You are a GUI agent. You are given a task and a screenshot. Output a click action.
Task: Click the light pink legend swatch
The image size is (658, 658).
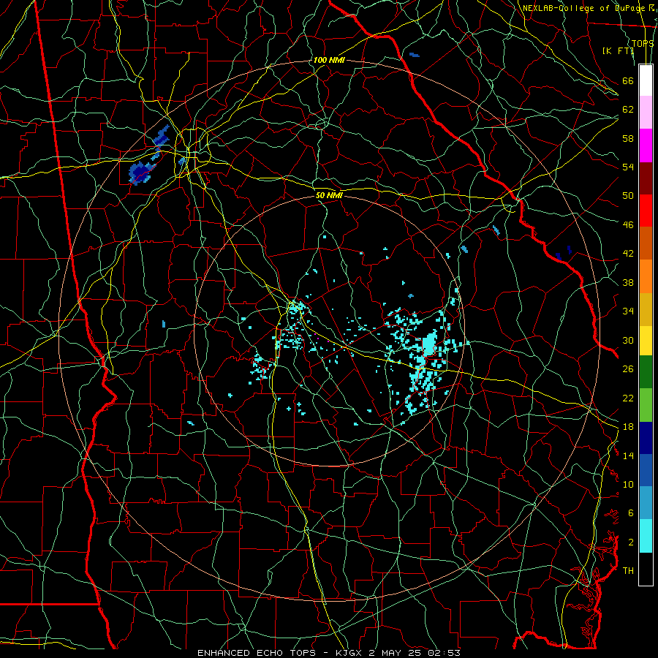coord(646,113)
